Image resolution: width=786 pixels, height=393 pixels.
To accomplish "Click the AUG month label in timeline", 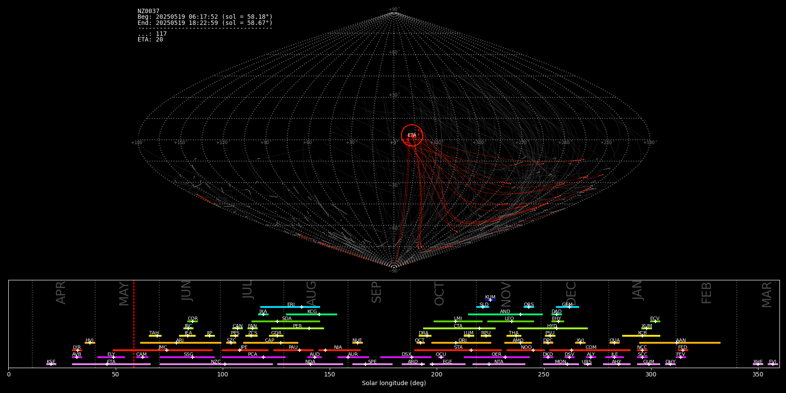I will point(311,293).
